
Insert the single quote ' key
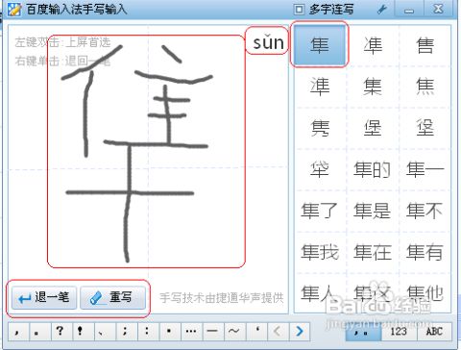click(256, 331)
